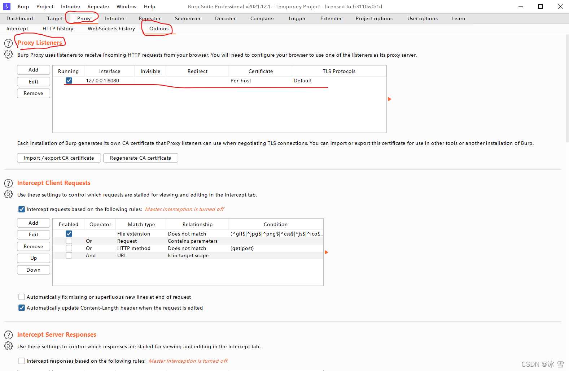
Task: Click the vertical scrollbar of options page
Action: tap(567, 89)
